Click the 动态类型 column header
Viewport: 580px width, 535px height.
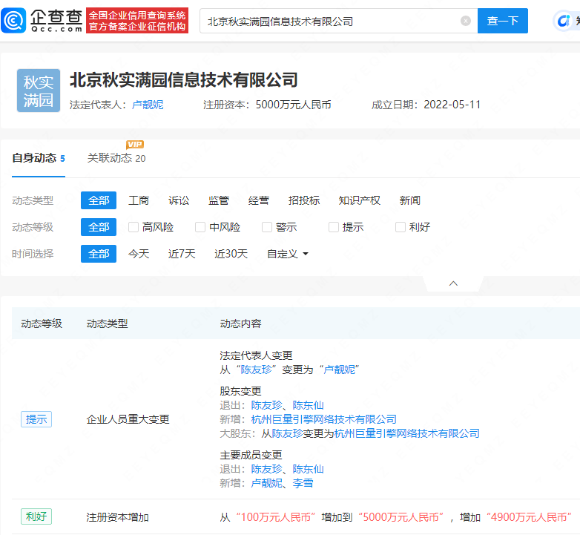pyautogui.click(x=108, y=324)
